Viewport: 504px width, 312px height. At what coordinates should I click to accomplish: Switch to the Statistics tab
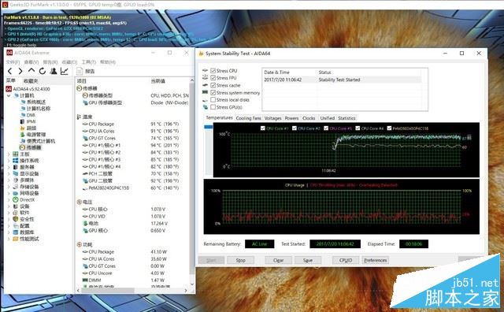(346, 118)
